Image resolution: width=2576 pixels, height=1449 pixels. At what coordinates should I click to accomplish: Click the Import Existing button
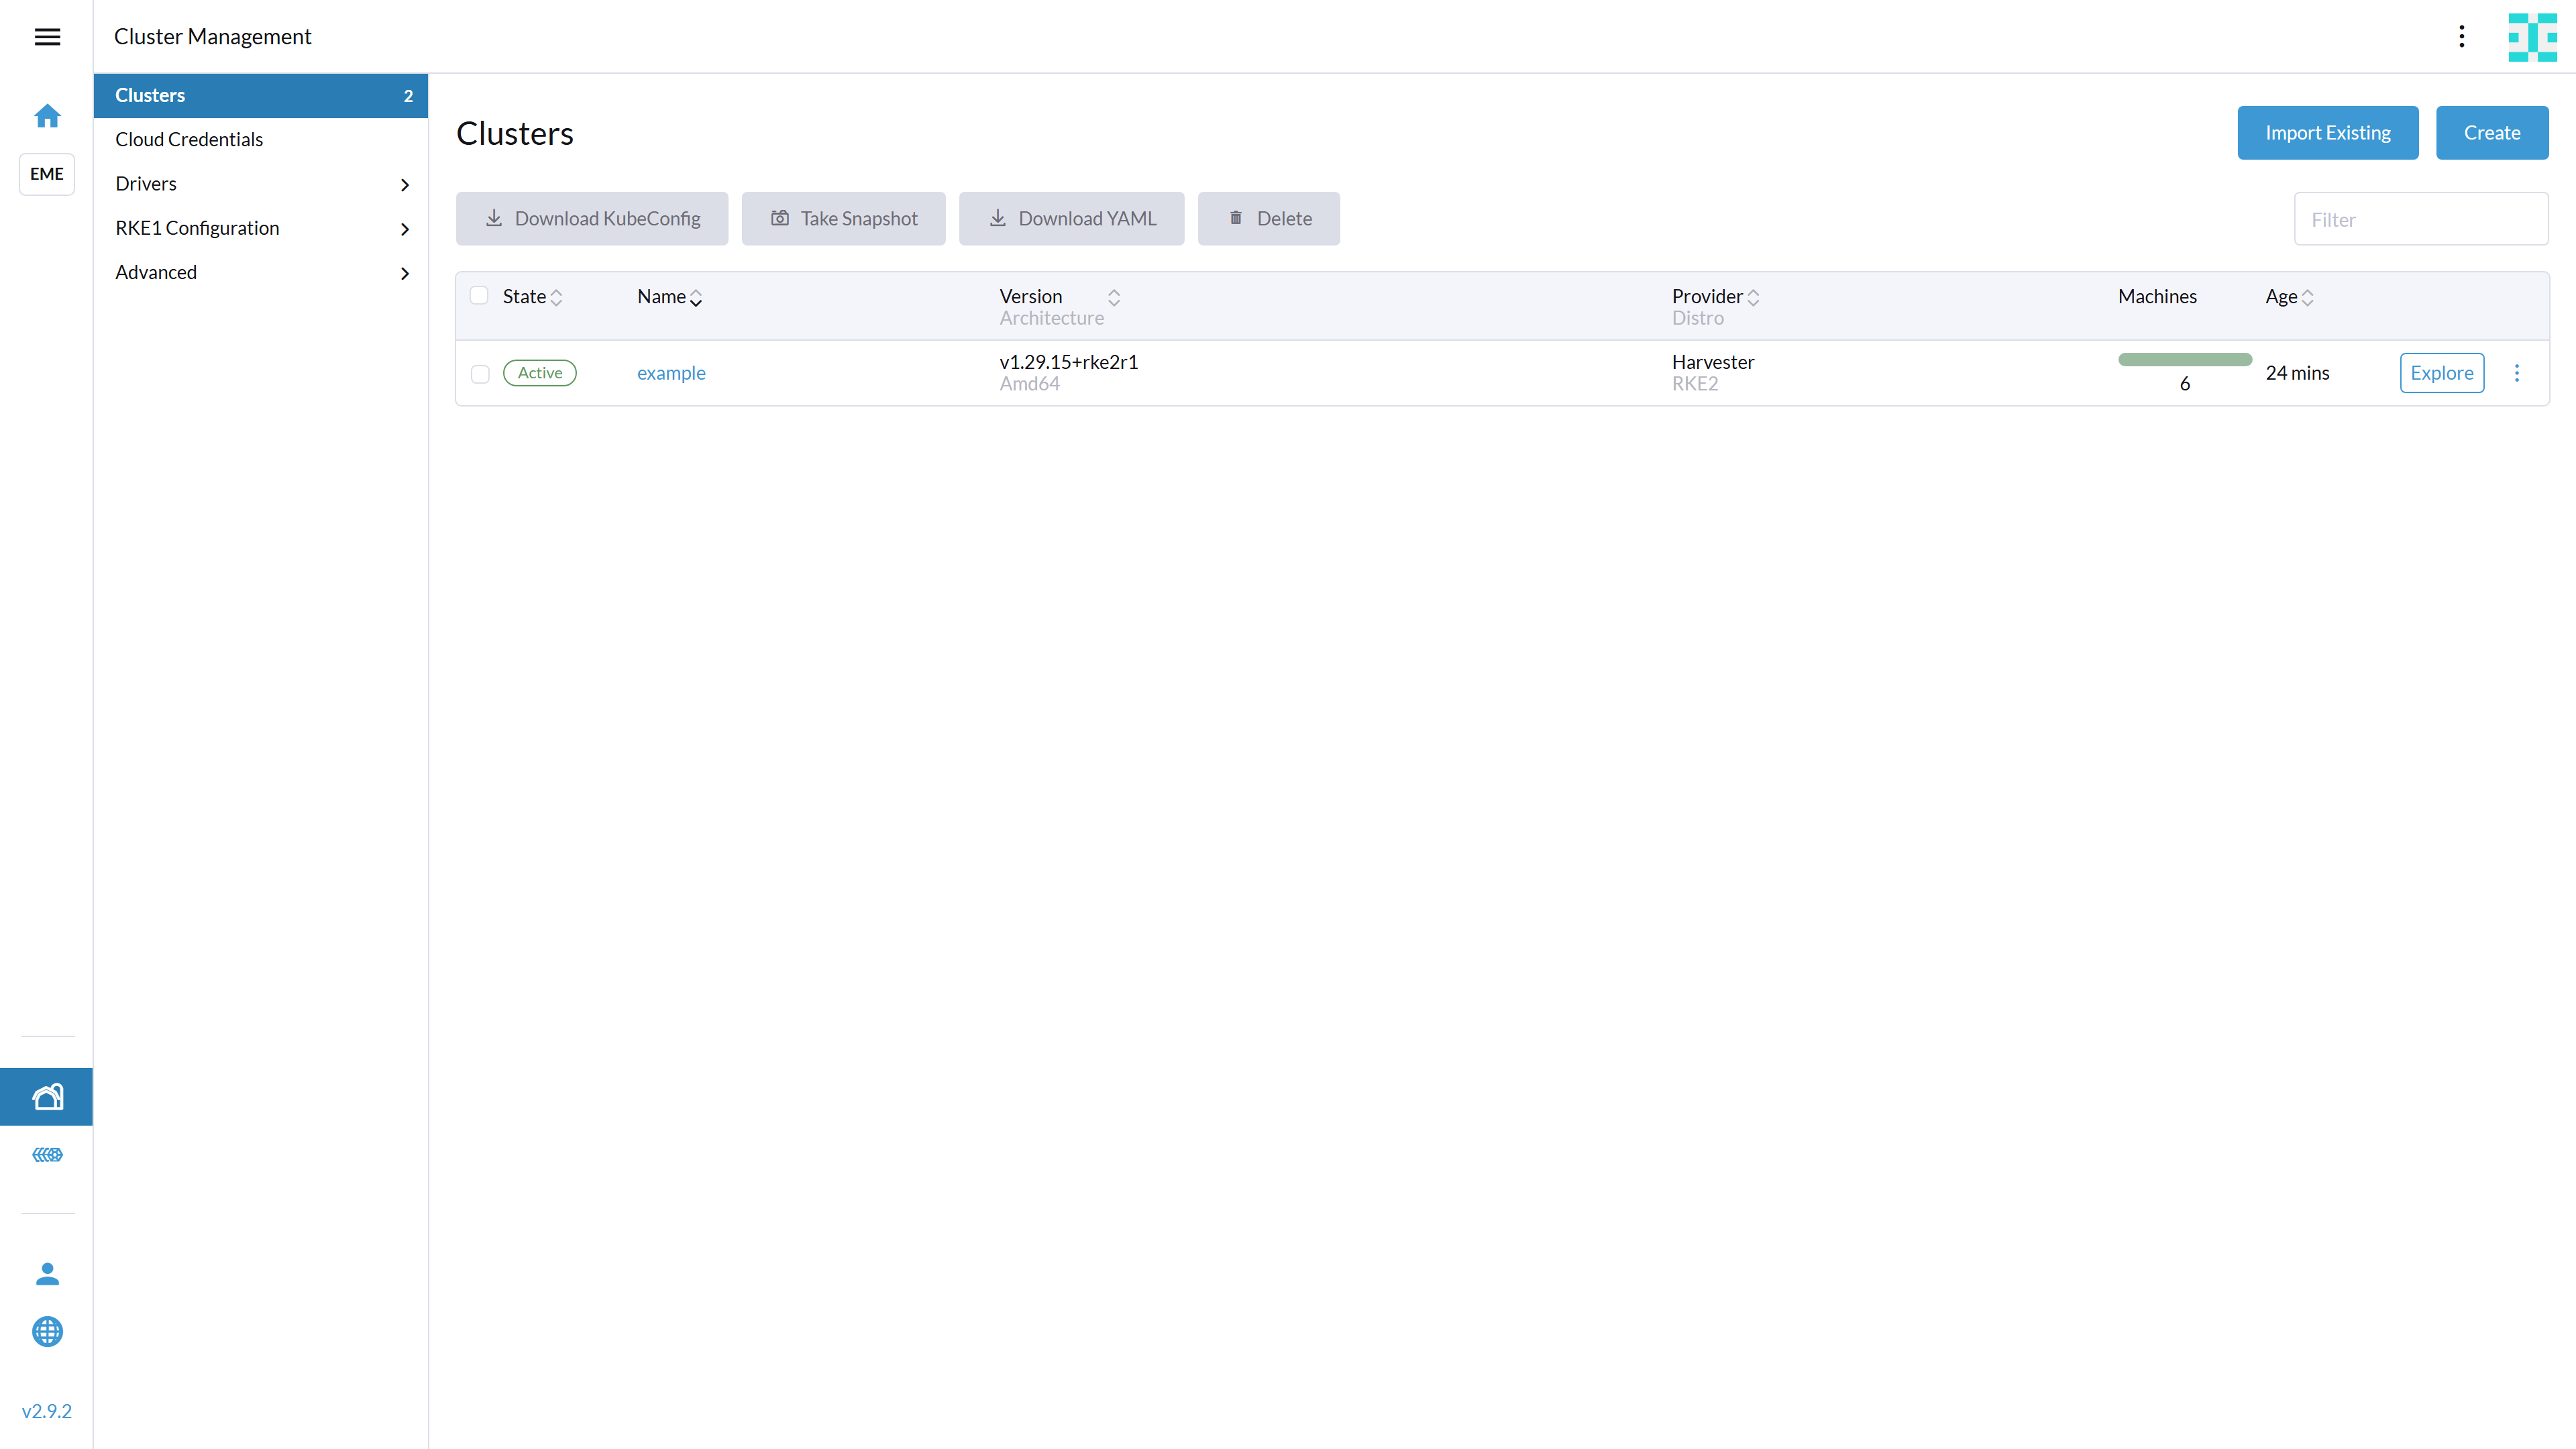(x=2327, y=132)
